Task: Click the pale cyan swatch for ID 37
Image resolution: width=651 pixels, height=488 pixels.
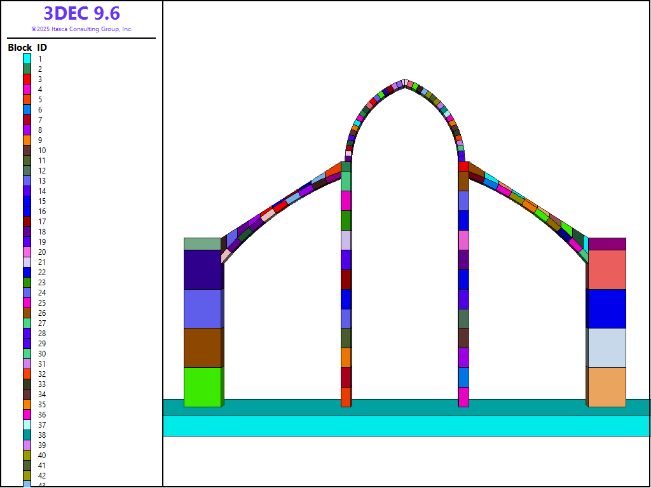Action: (x=27, y=424)
